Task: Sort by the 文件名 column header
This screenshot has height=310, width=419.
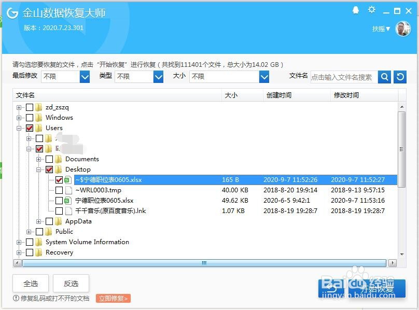Action: pos(117,95)
